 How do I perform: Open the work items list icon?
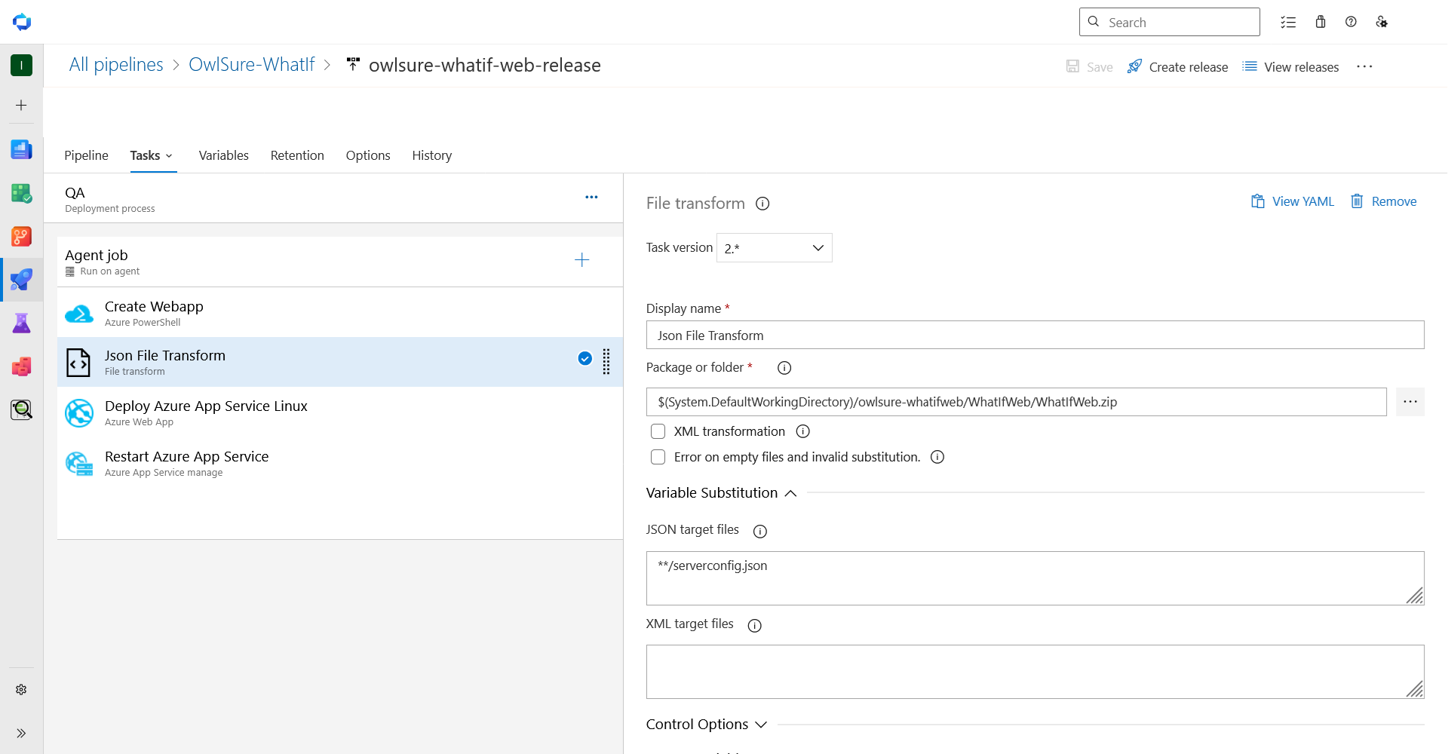click(x=1288, y=22)
